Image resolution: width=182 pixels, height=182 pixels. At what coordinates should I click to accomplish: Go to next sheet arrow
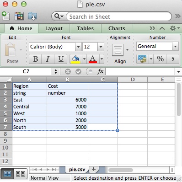(48, 169)
